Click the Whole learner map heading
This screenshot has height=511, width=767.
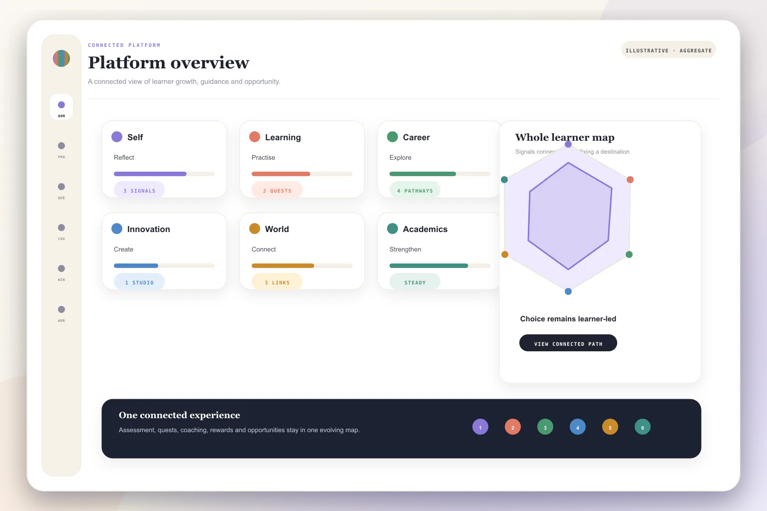565,137
